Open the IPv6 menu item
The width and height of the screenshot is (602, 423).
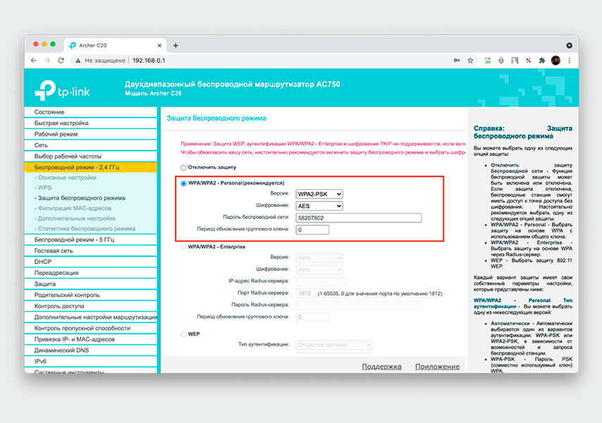91,362
